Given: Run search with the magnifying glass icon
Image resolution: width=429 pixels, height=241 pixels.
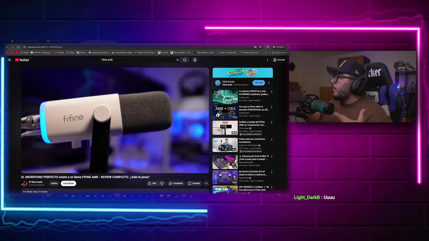Looking at the screenshot, I should pos(185,60).
